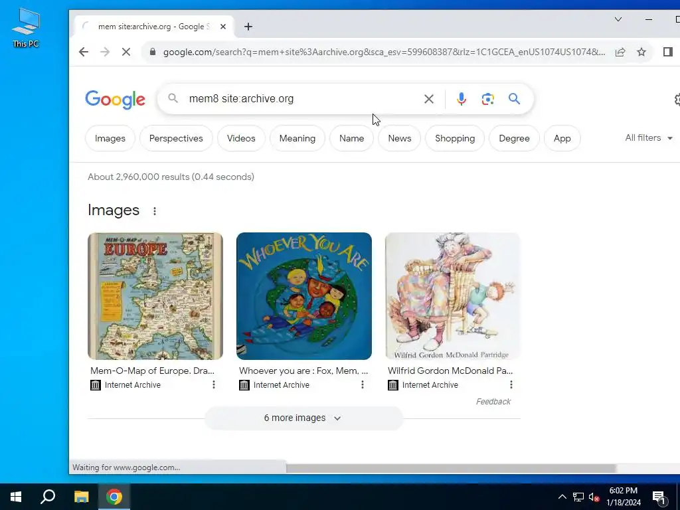
Task: Open the All filters dropdown
Action: coord(649,138)
